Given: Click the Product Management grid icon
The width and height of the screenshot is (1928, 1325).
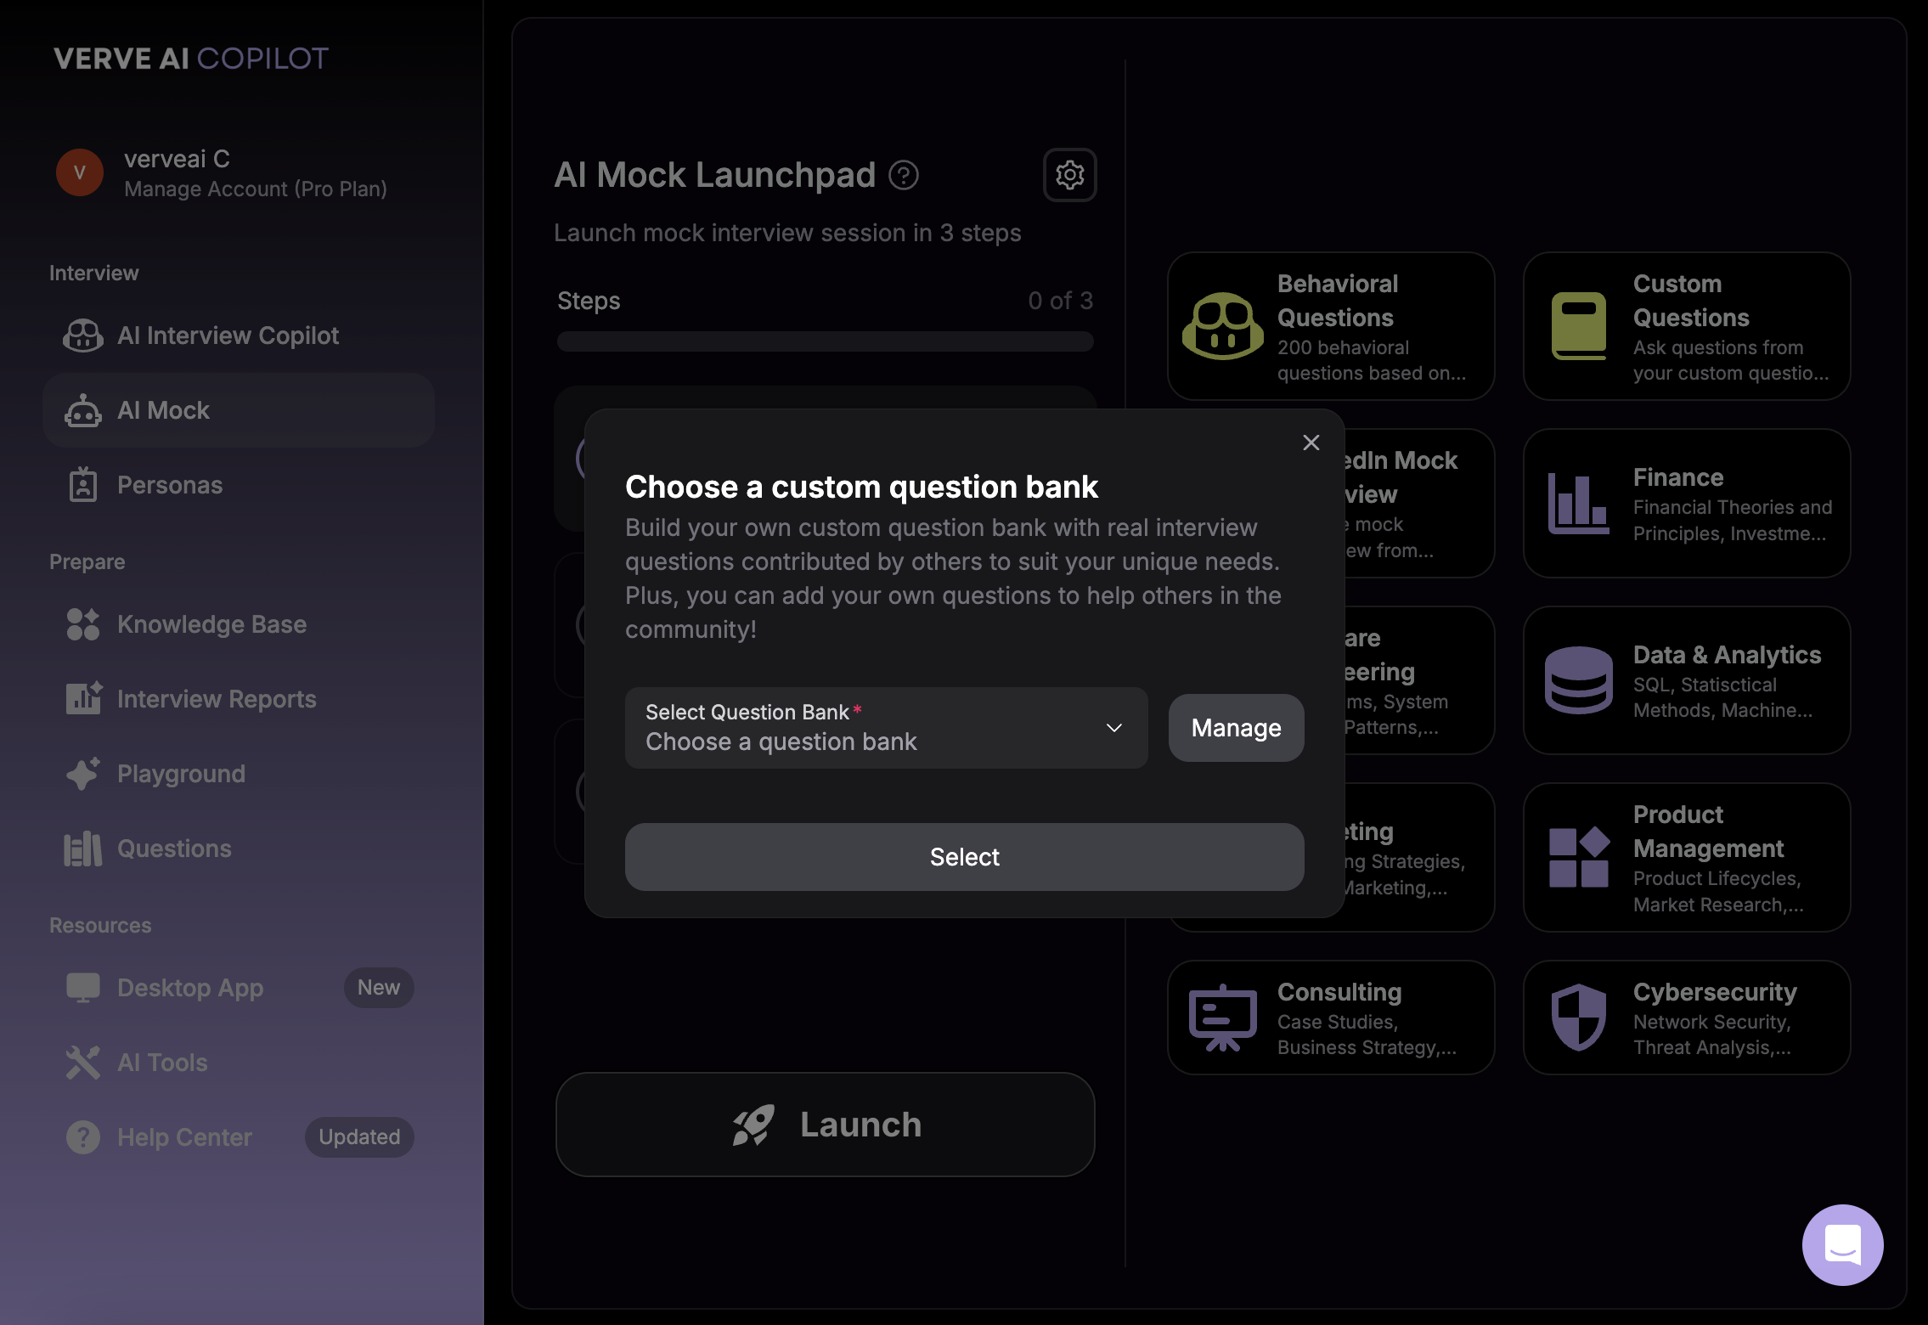Looking at the screenshot, I should point(1578,857).
